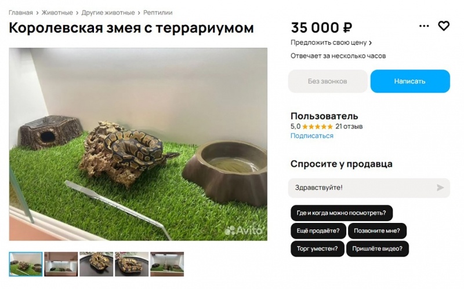The image size is (464, 289).
Task: Open the "21 отзыв" reviews
Action: tap(349, 126)
